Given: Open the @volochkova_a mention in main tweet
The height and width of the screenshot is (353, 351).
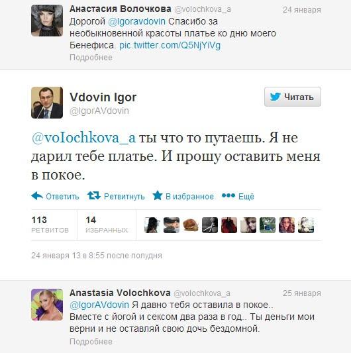Looking at the screenshot, I should pyautogui.click(x=83, y=138).
